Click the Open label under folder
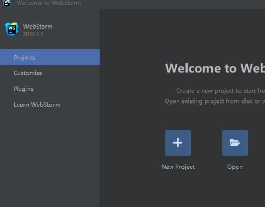The image size is (265, 207). tap(235, 167)
